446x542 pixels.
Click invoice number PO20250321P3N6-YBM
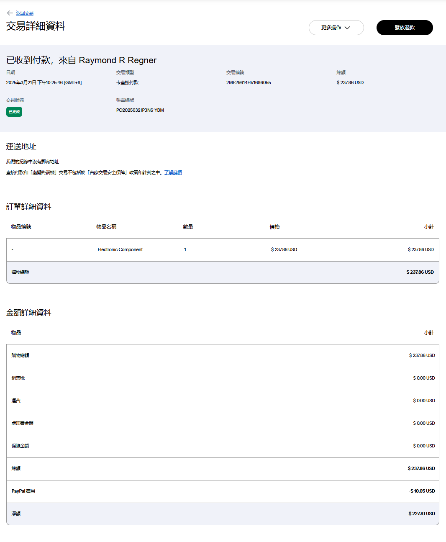coord(140,110)
